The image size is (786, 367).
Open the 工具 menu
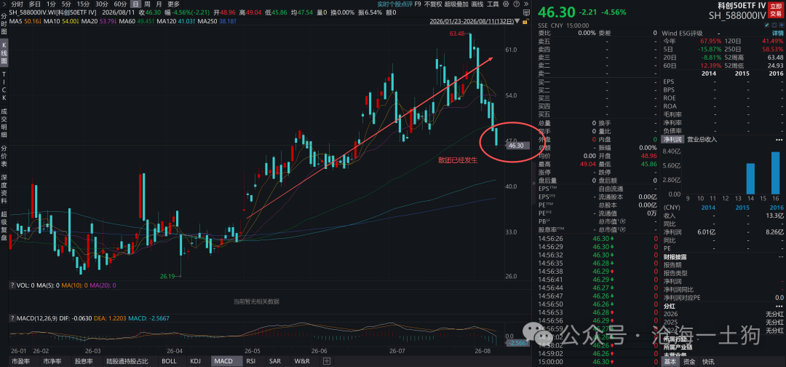[493, 4]
